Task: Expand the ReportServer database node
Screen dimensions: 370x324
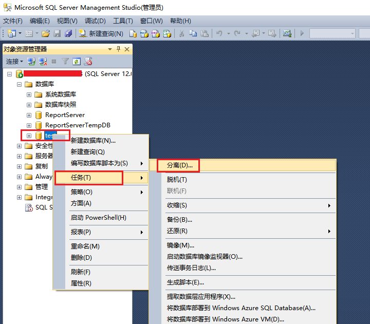Action: coord(29,115)
